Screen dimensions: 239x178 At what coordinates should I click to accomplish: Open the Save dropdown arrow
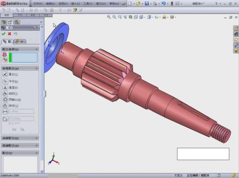click(151, 4)
